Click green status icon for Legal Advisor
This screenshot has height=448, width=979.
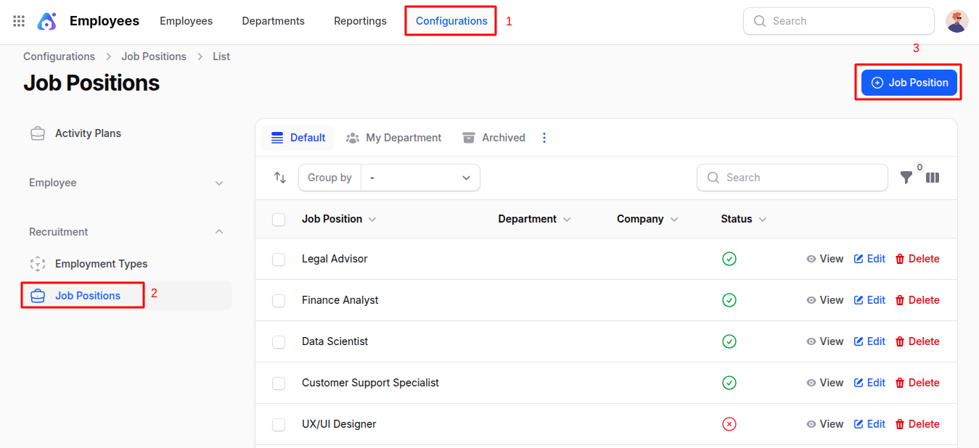(x=729, y=259)
